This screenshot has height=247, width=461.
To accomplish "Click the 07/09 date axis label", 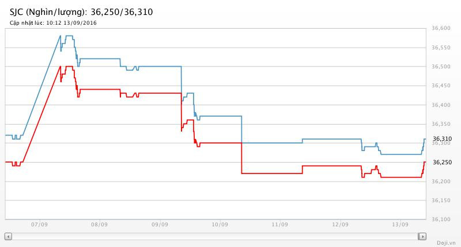I will point(40,225).
